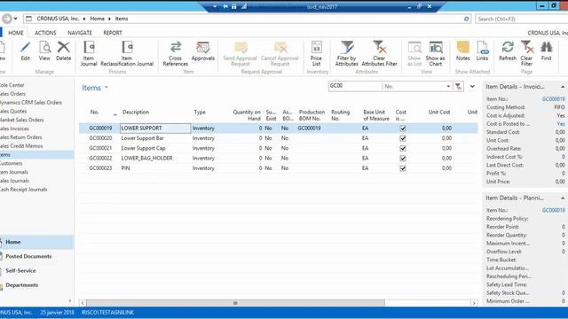568x319 pixels.
Task: Click the back navigation arrow button
Action: [6, 19]
